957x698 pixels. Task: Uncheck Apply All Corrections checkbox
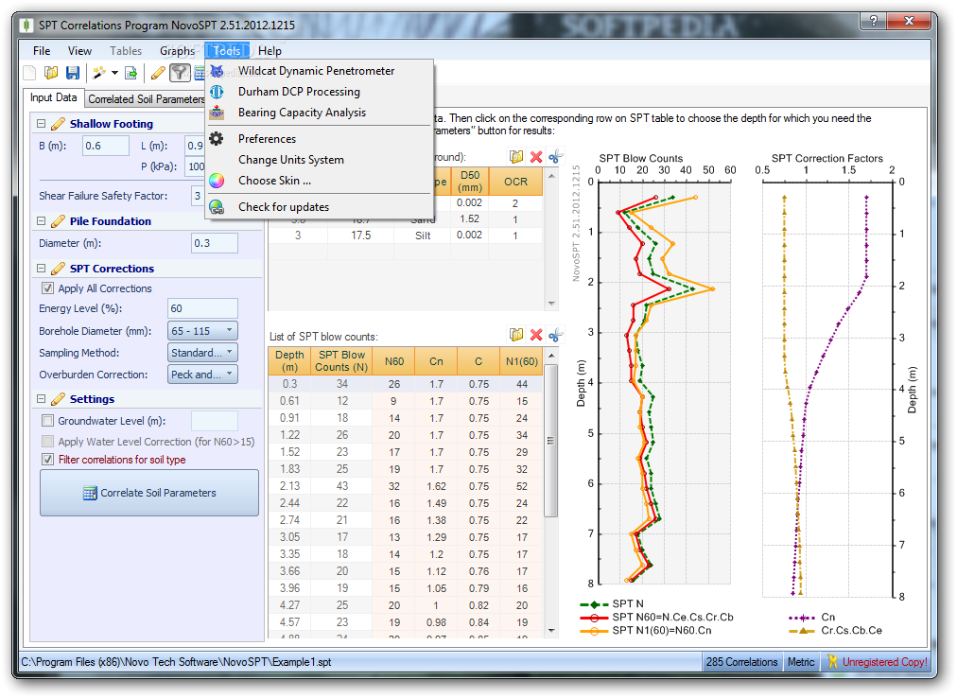click(x=47, y=288)
